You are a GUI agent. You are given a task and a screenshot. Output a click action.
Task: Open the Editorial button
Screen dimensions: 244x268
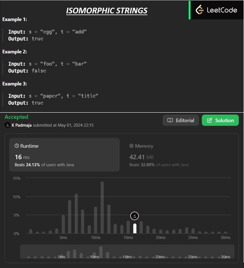[x=181, y=120]
